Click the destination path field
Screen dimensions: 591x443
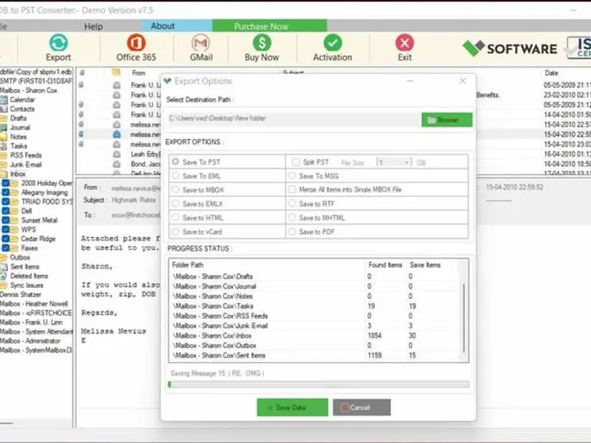click(x=294, y=119)
